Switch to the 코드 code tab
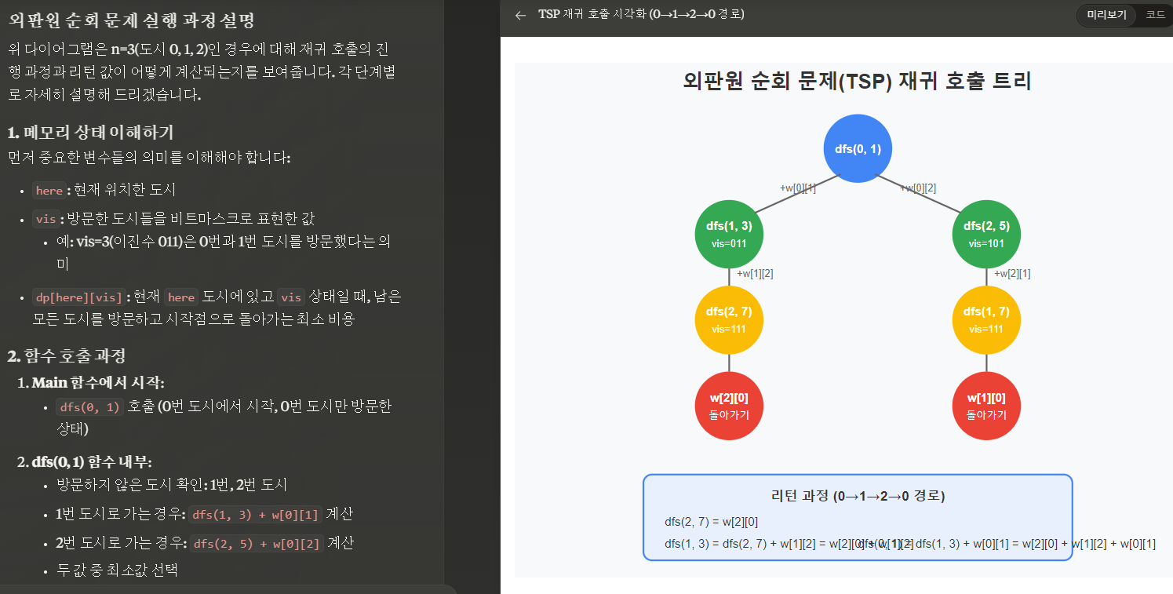1173x594 pixels. (1156, 15)
